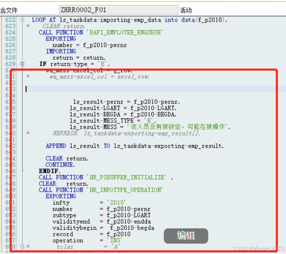Click 'number = f_p2010-pernr' on line 626
This screenshot has height=254, width=286.
coord(90,45)
